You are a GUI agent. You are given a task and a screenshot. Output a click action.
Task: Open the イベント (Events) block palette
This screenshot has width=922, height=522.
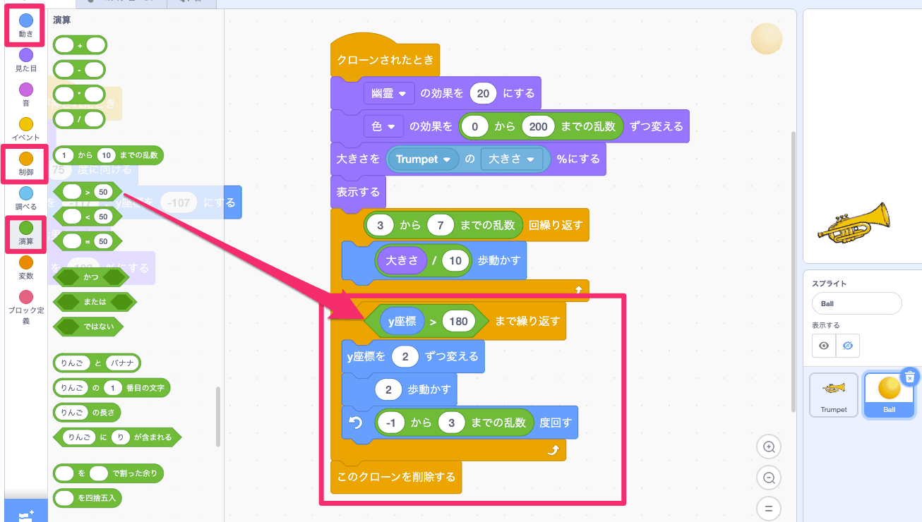tap(25, 127)
